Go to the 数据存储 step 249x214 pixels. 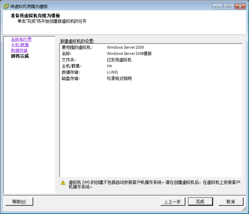[x=19, y=50]
